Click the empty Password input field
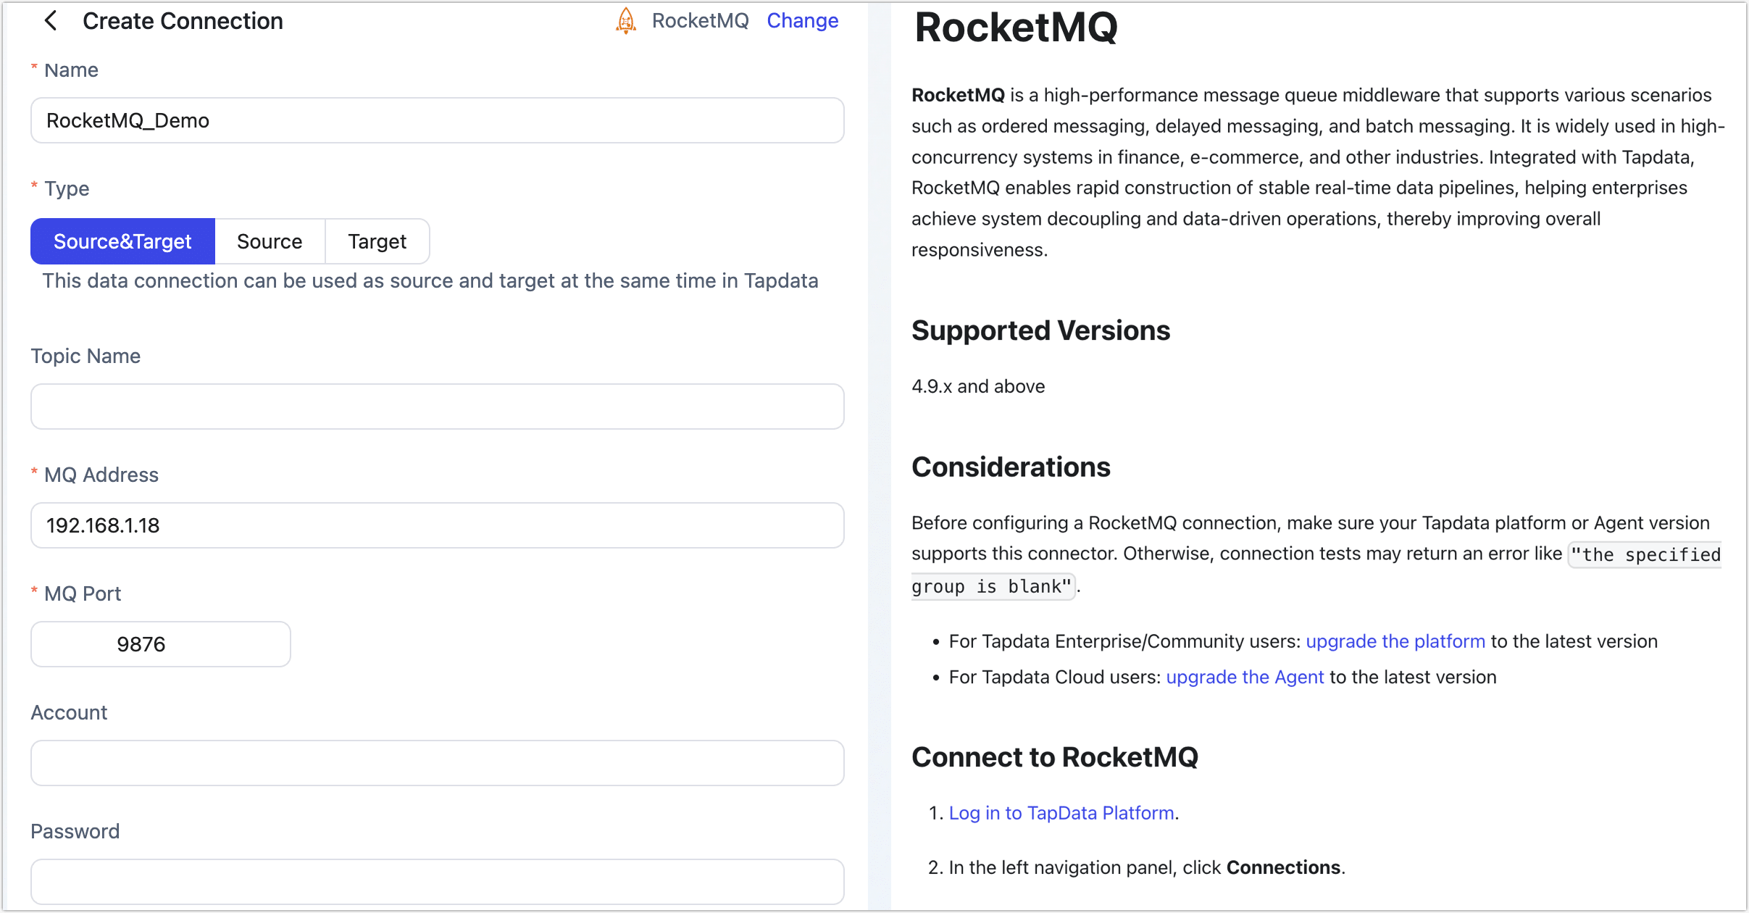 435,881
